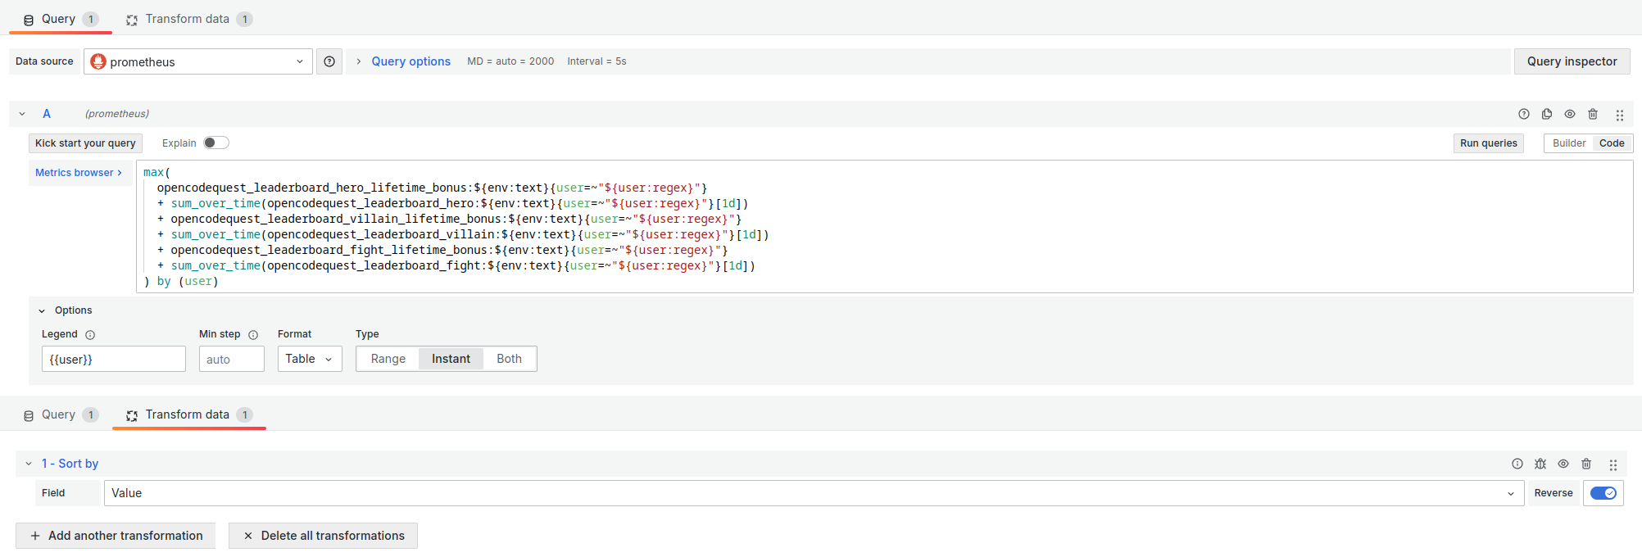Duplicate query A with copy icon

pos(1547,114)
